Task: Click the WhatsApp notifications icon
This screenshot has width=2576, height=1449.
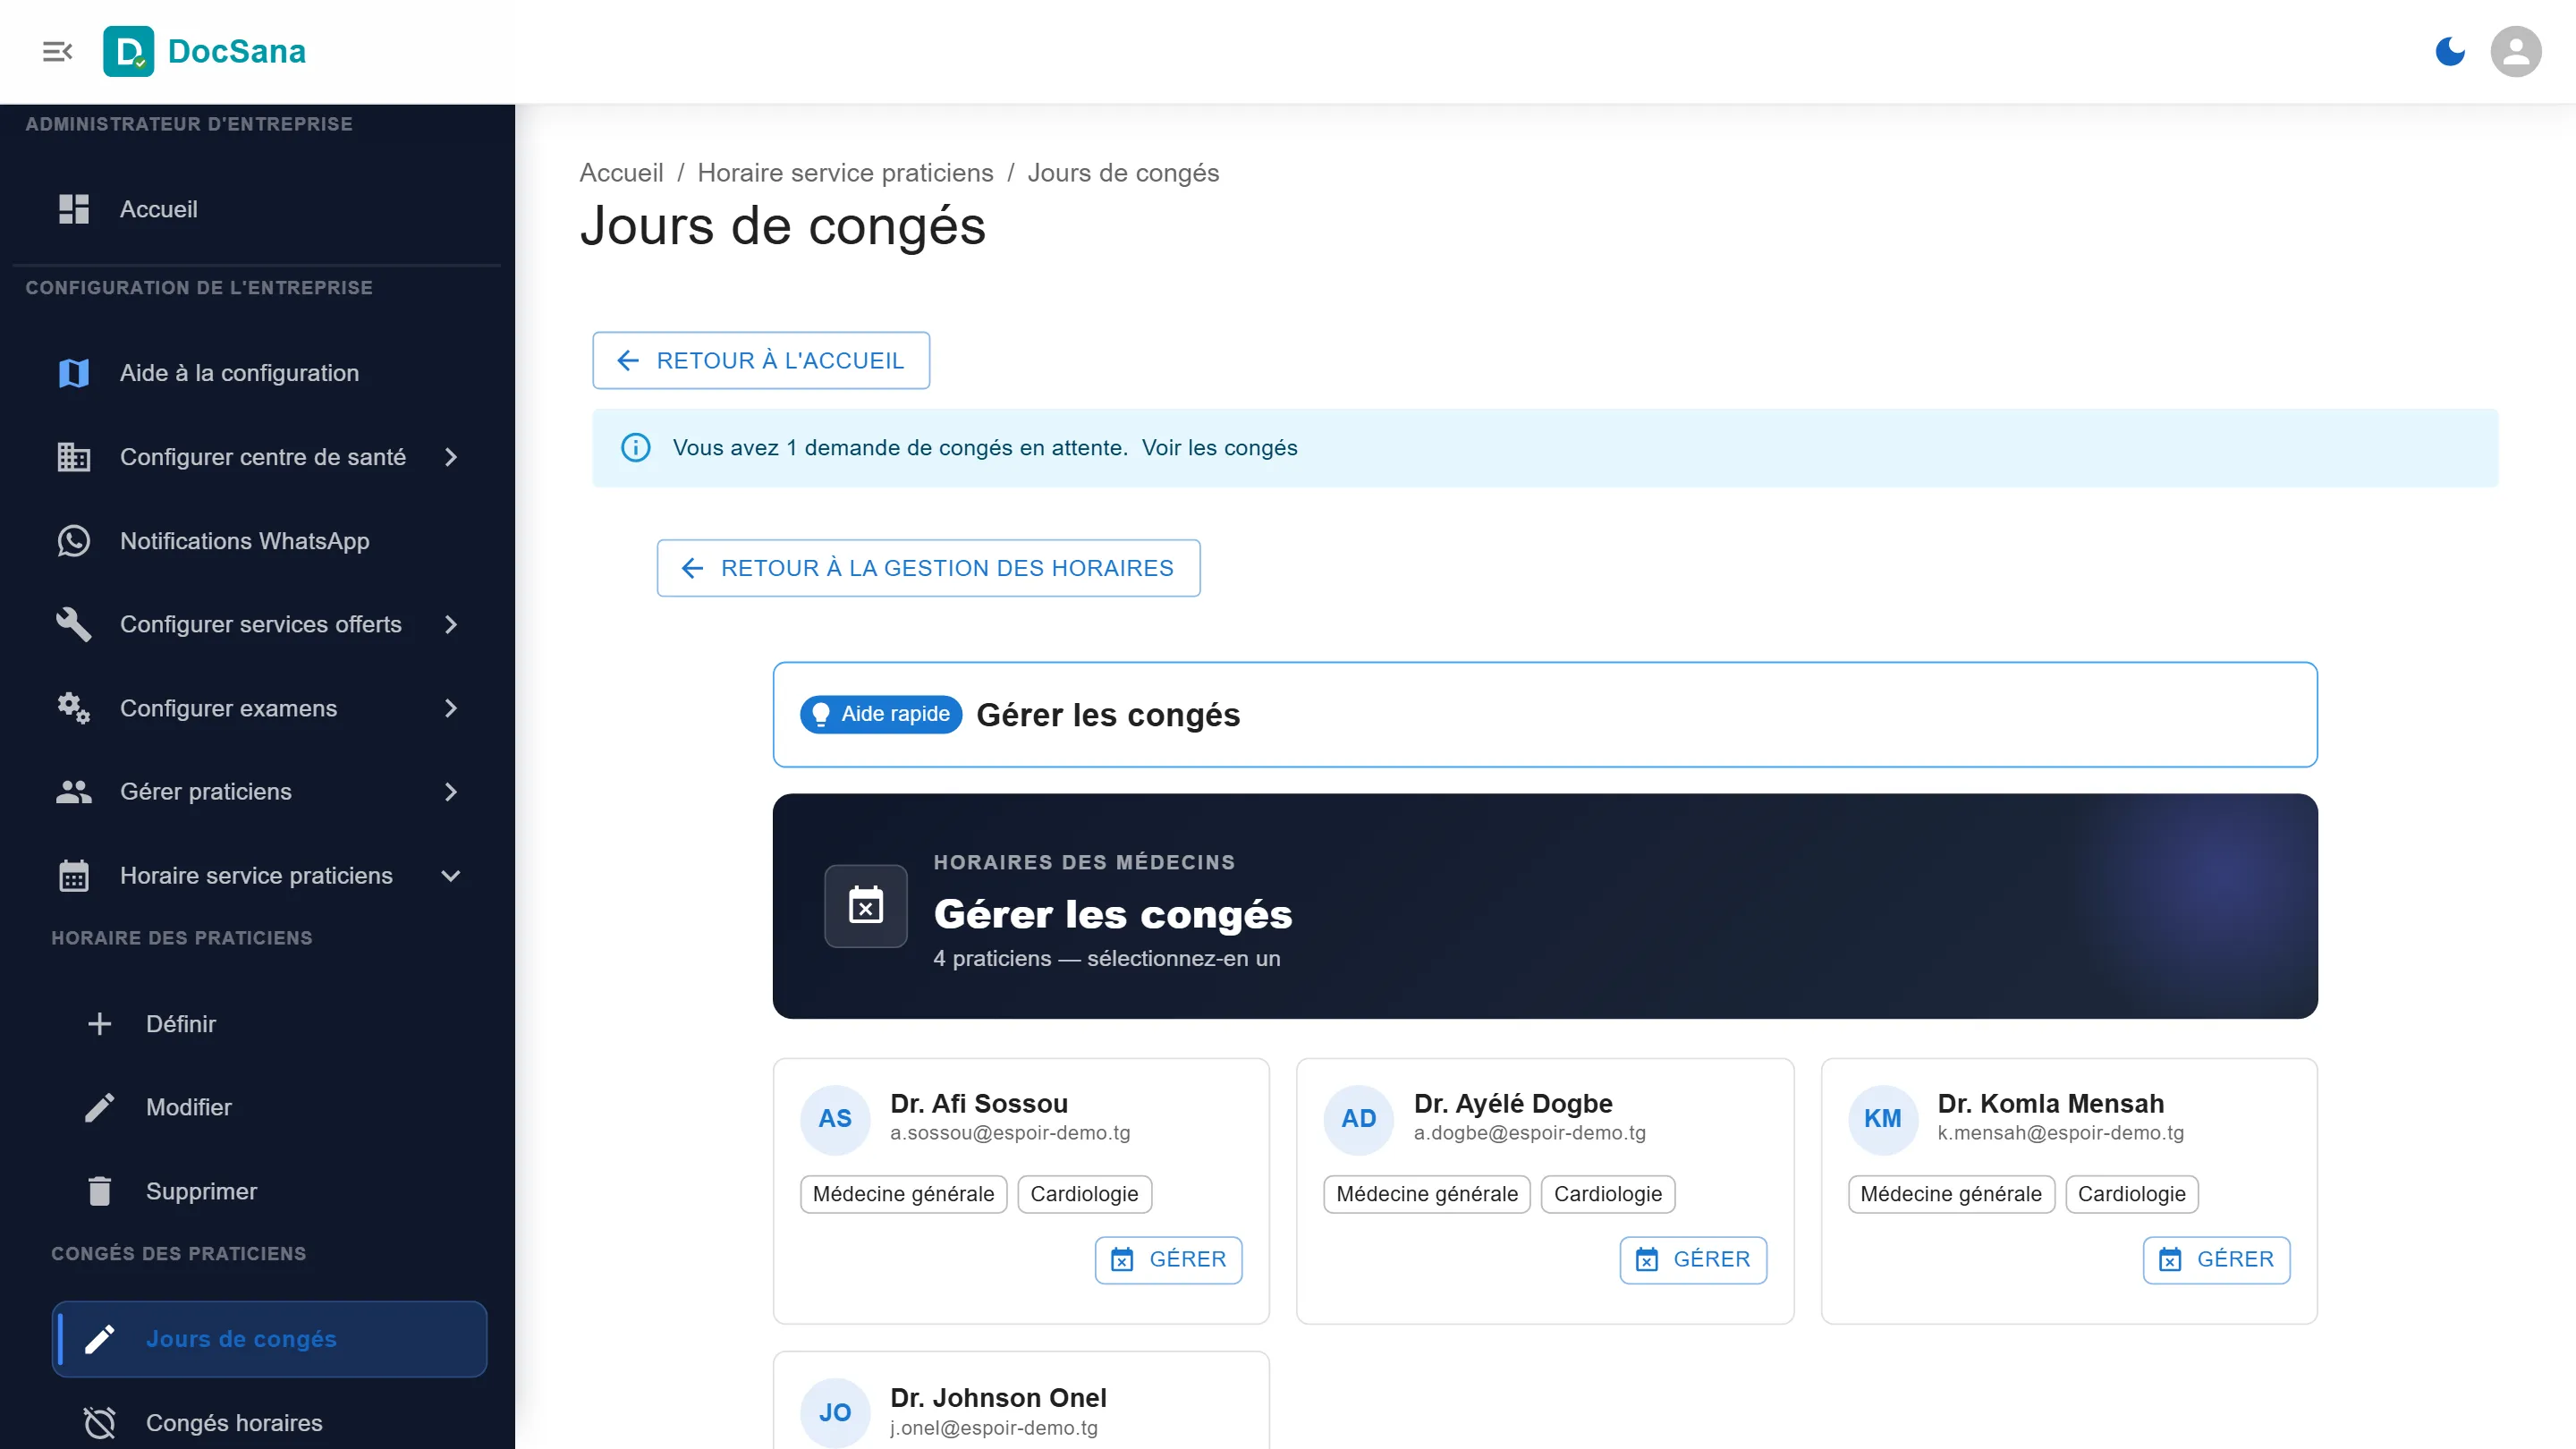Action: point(74,541)
